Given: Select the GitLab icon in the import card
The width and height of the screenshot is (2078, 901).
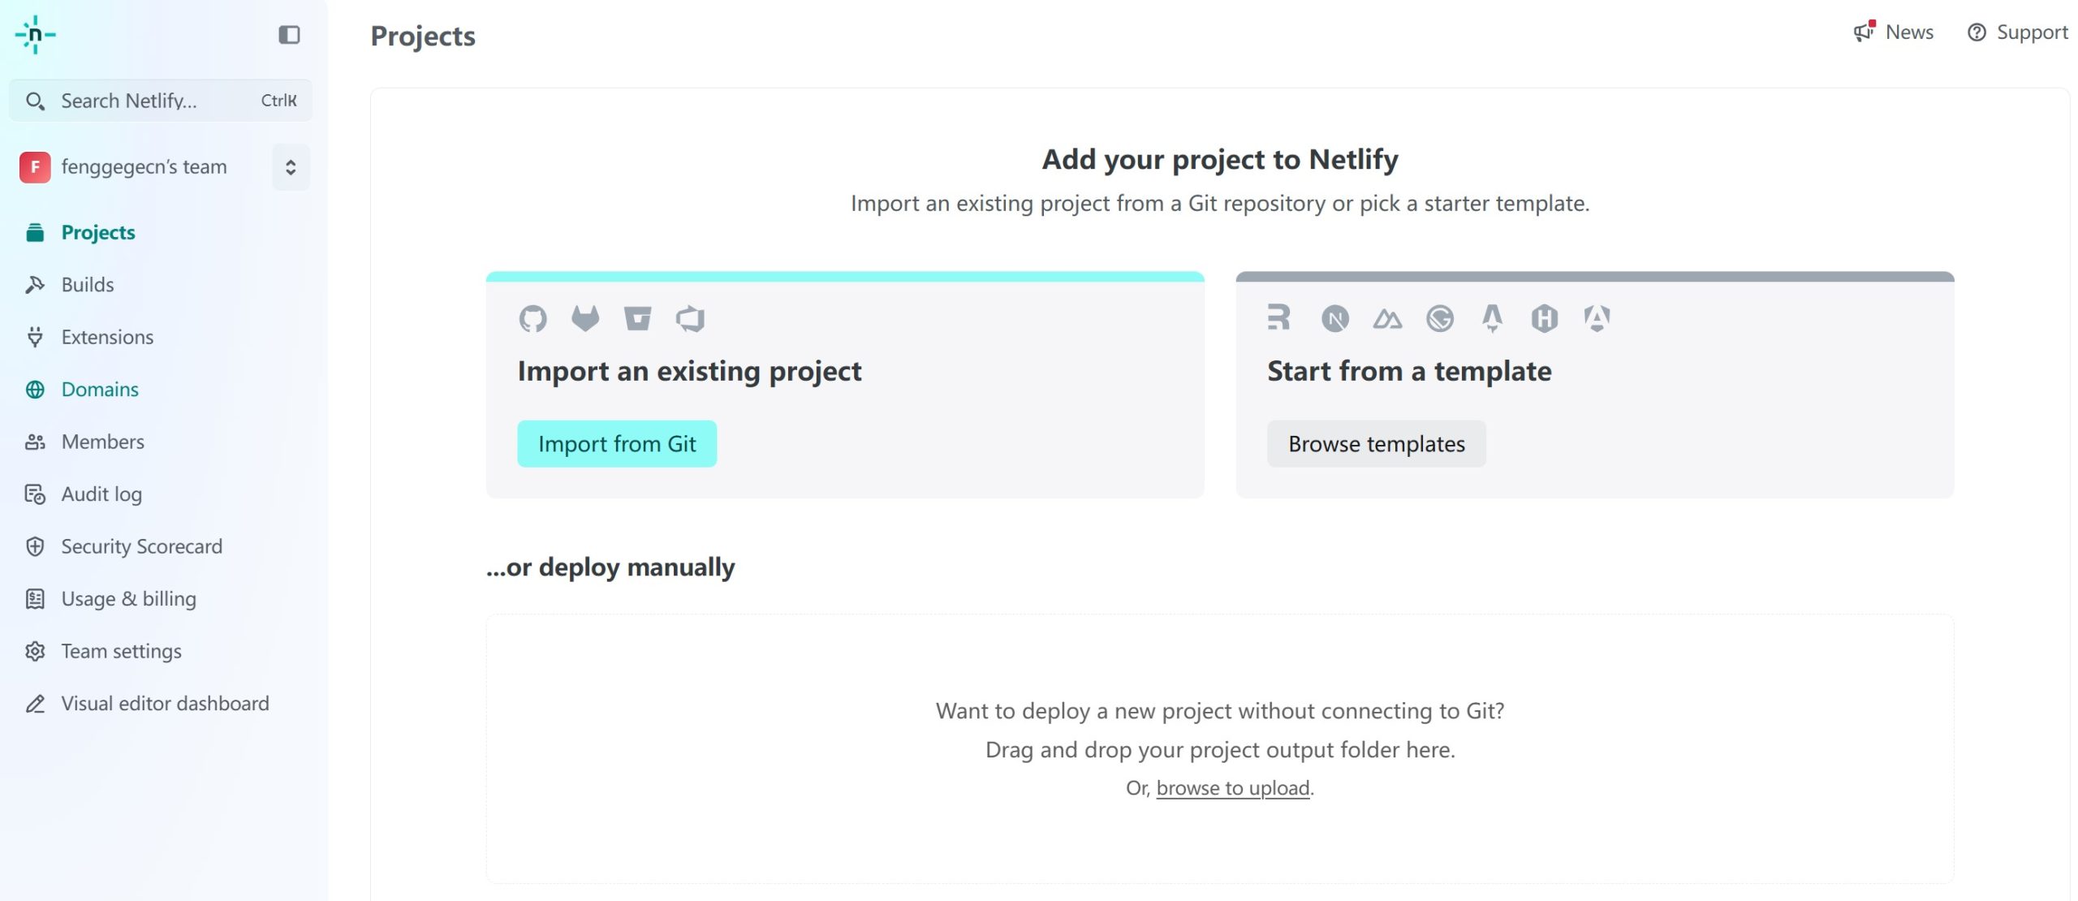Looking at the screenshot, I should pyautogui.click(x=586, y=318).
